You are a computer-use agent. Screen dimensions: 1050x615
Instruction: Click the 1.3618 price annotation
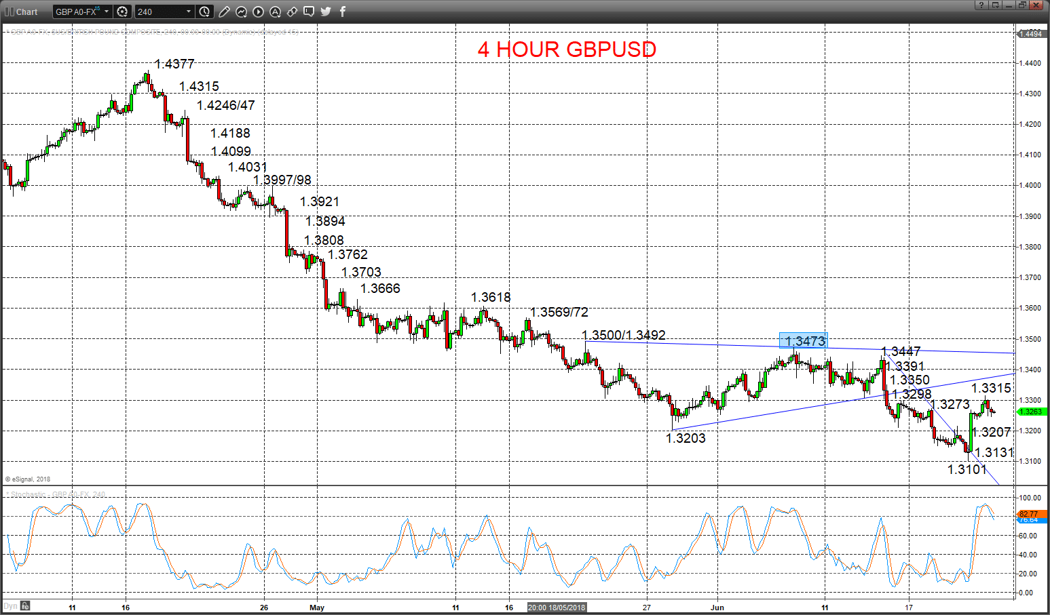pyautogui.click(x=491, y=297)
